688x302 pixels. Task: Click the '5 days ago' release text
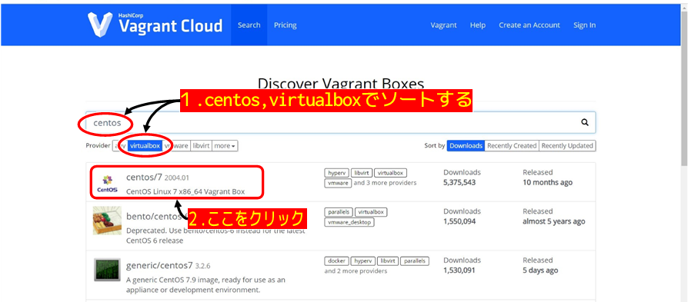tap(540, 270)
